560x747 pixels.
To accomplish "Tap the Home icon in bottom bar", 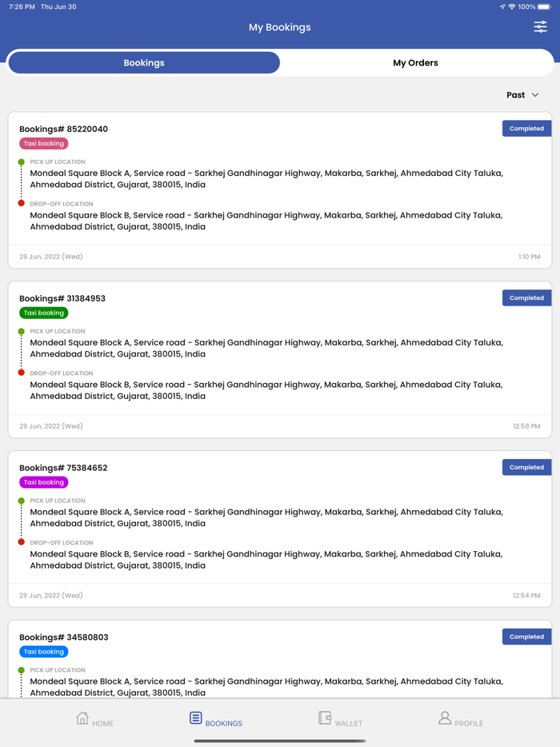I will pos(82,718).
